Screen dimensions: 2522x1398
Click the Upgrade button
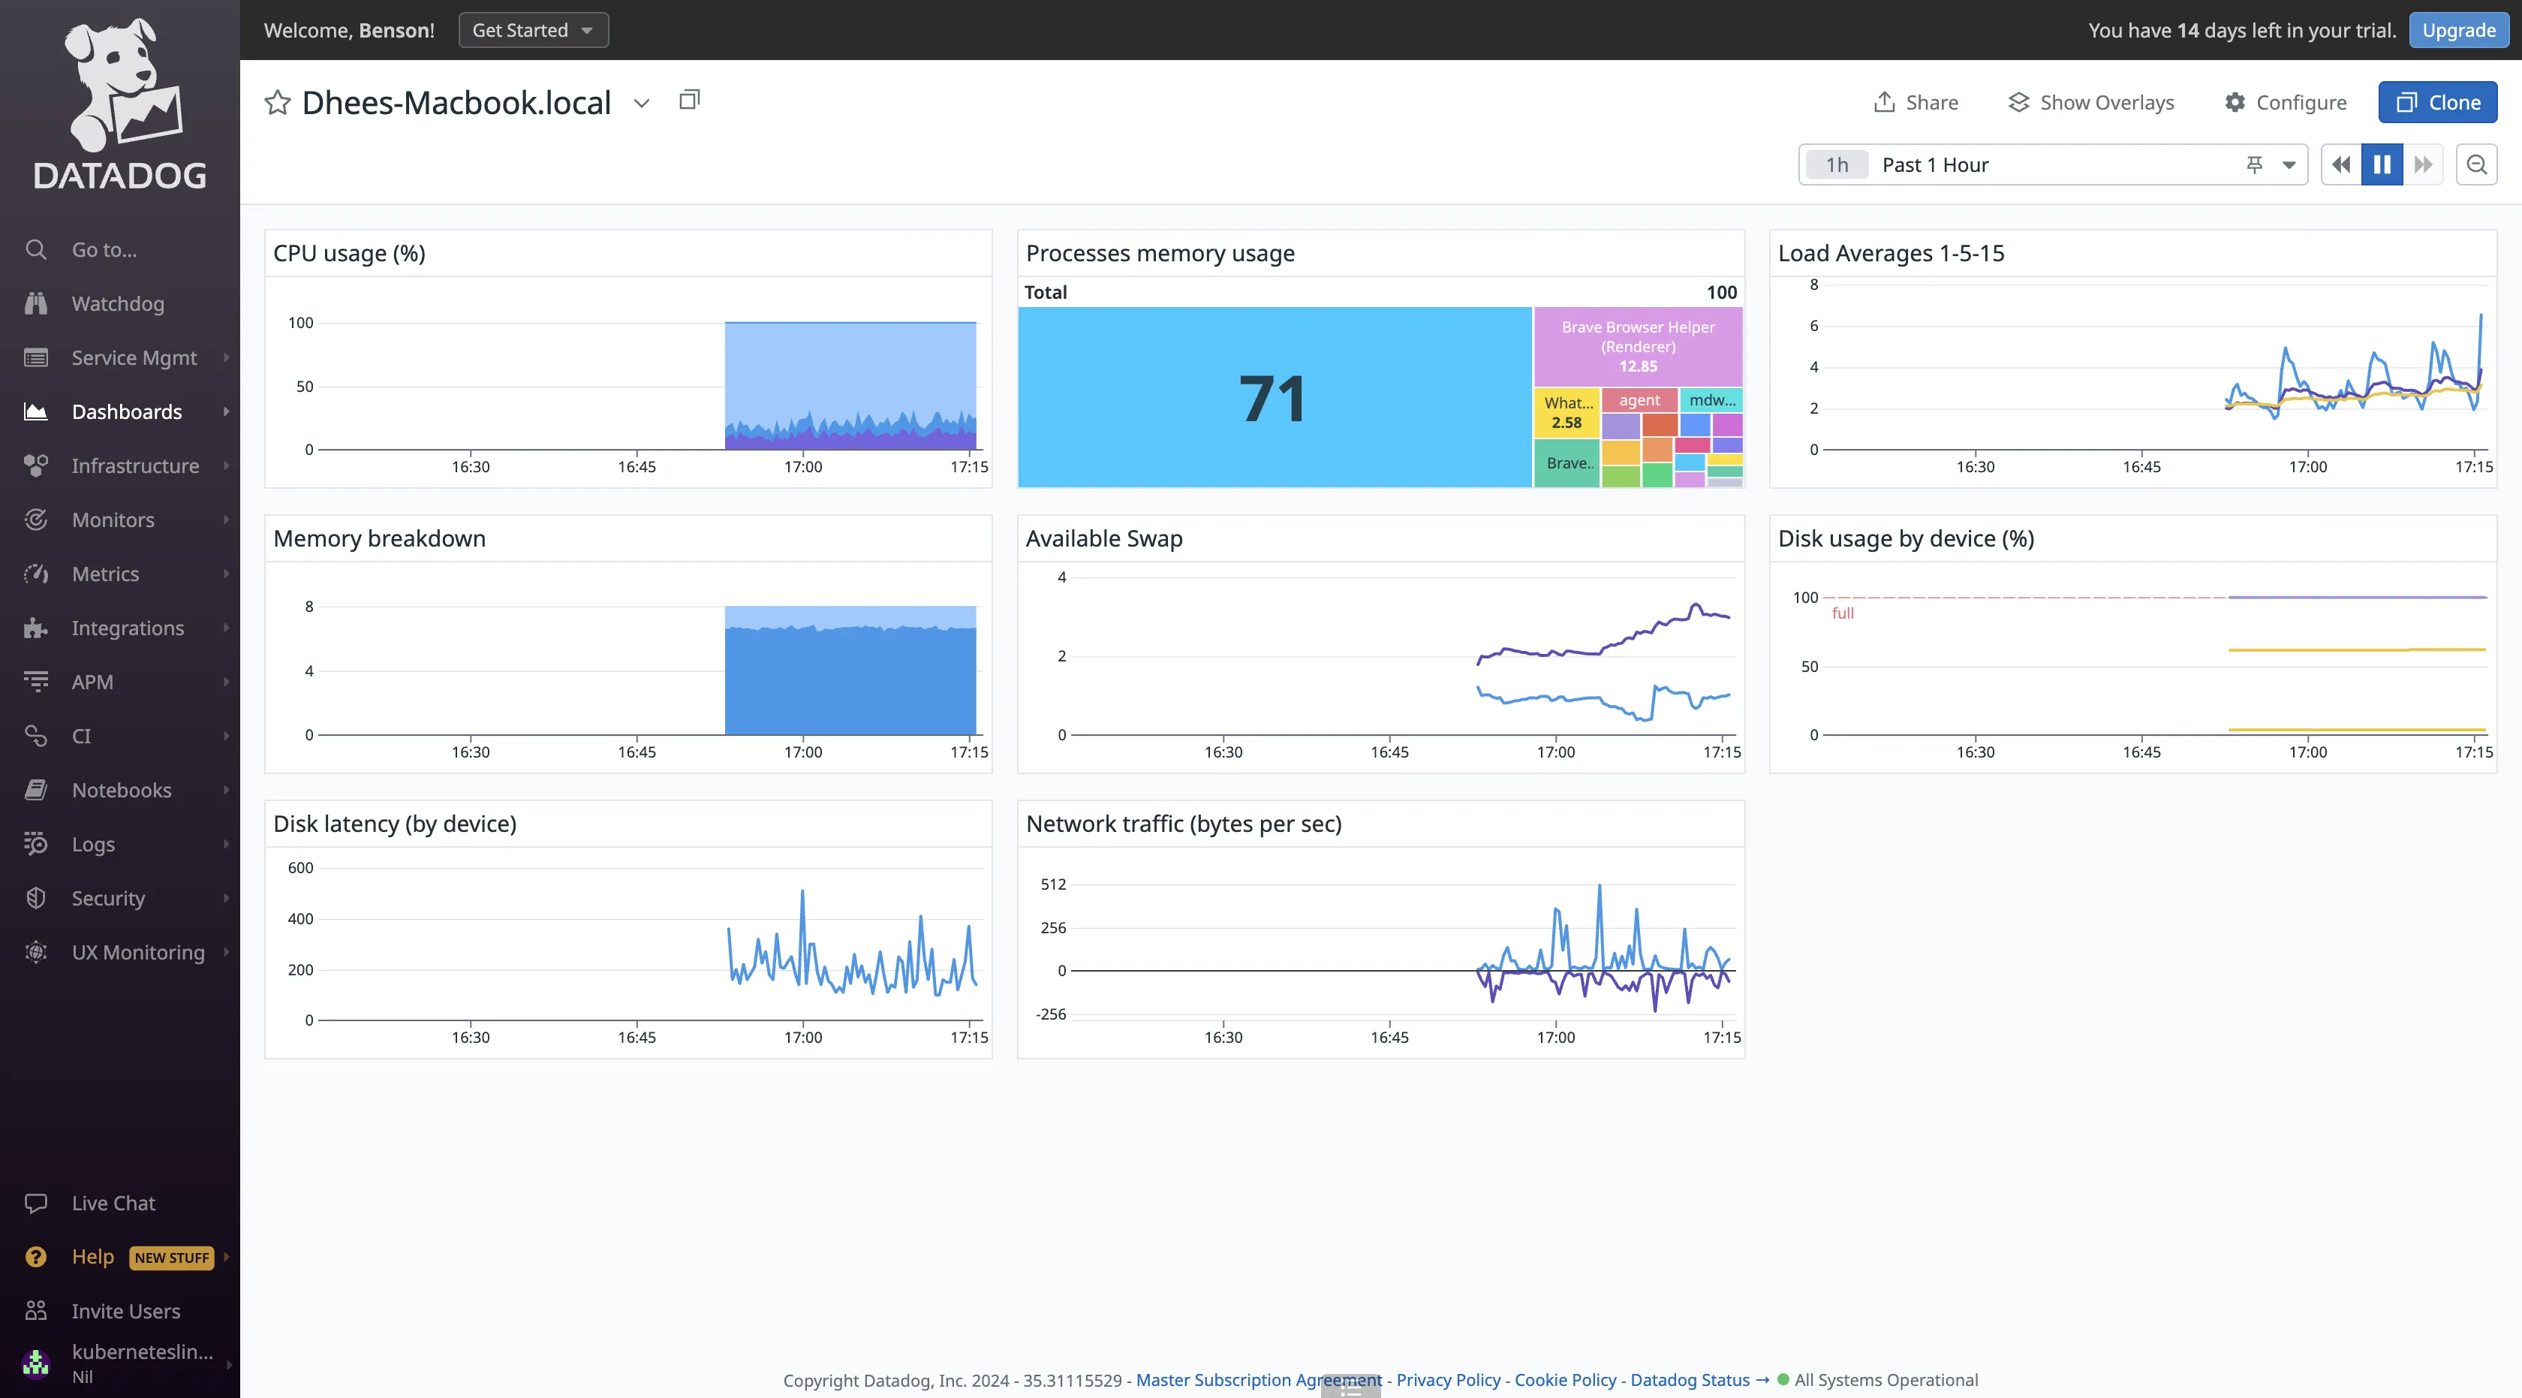pyautogui.click(x=2458, y=30)
